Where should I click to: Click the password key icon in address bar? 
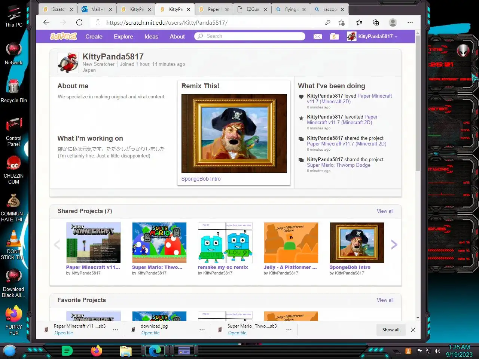pos(327,22)
